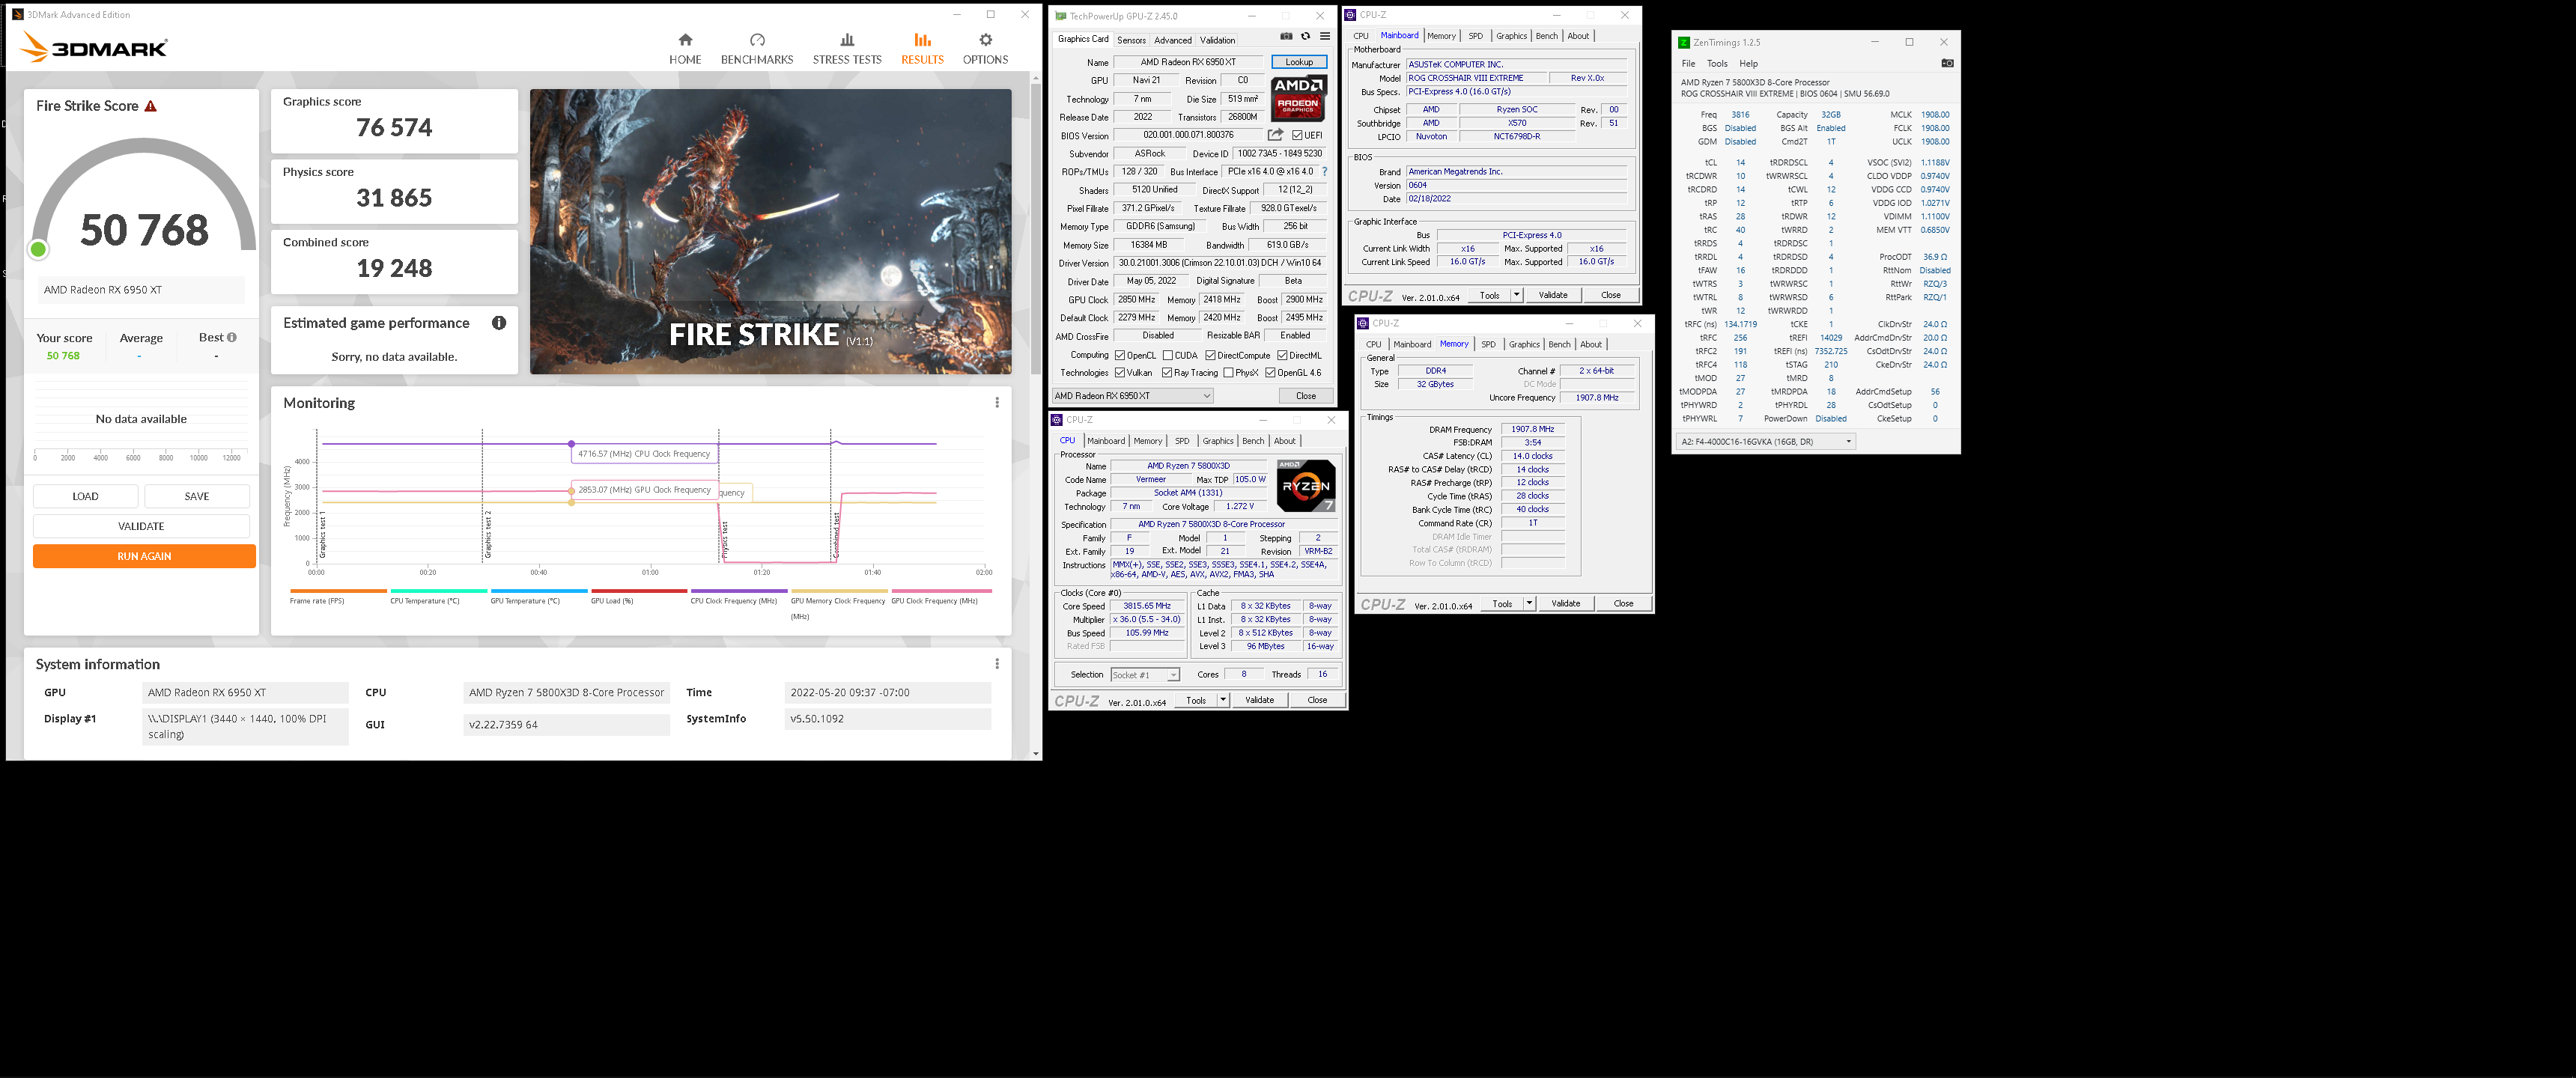Image resolution: width=2576 pixels, height=1078 pixels.
Task: Click the Ryzen 7 logo in CPU-Z
Action: tap(1306, 485)
